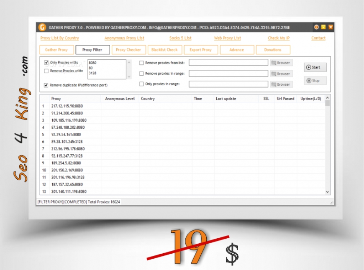Select proxy row 217.12.115.90:8080
The width and height of the screenshot is (364, 270).
click(x=182, y=106)
